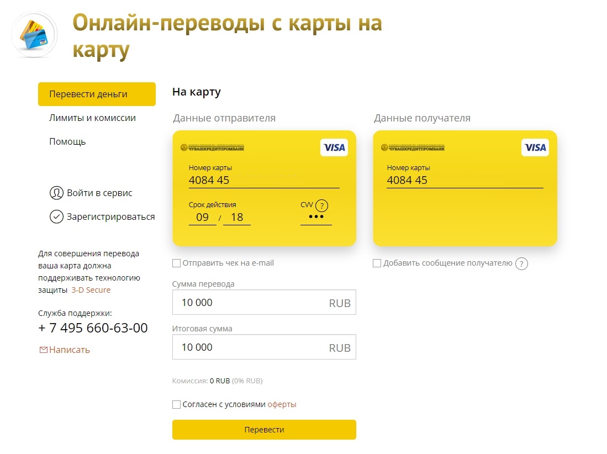Click the cards logo icon beside the title
The height and width of the screenshot is (454, 607).
click(x=34, y=34)
